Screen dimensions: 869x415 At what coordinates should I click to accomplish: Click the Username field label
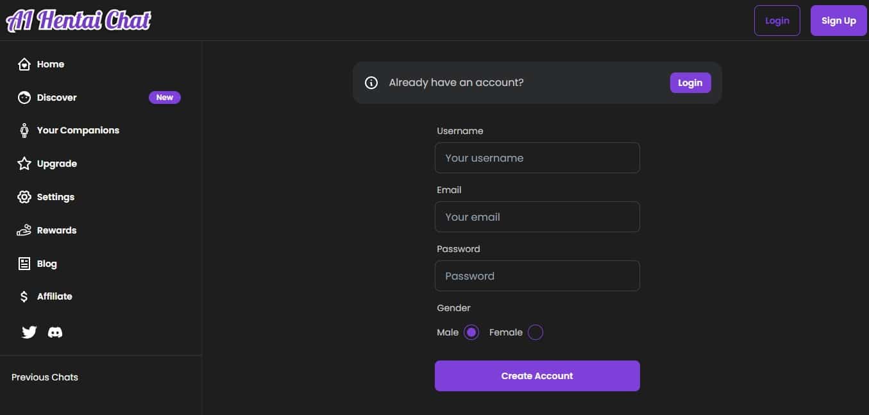[460, 131]
